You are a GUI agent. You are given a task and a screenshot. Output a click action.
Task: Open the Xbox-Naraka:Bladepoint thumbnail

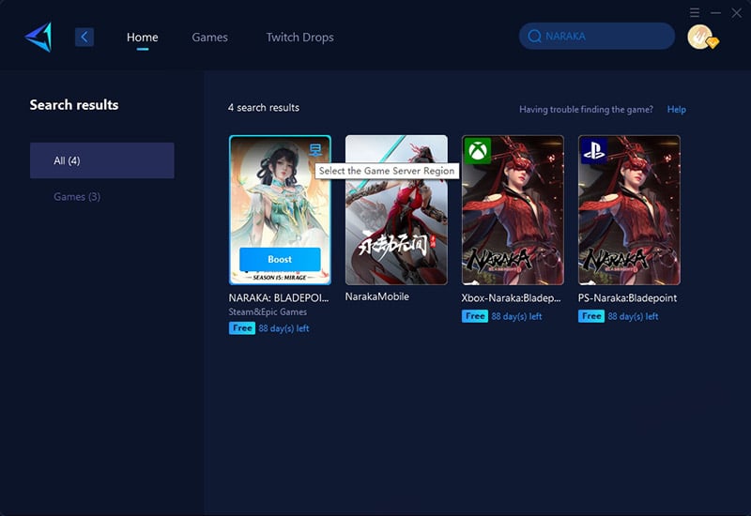tap(513, 210)
